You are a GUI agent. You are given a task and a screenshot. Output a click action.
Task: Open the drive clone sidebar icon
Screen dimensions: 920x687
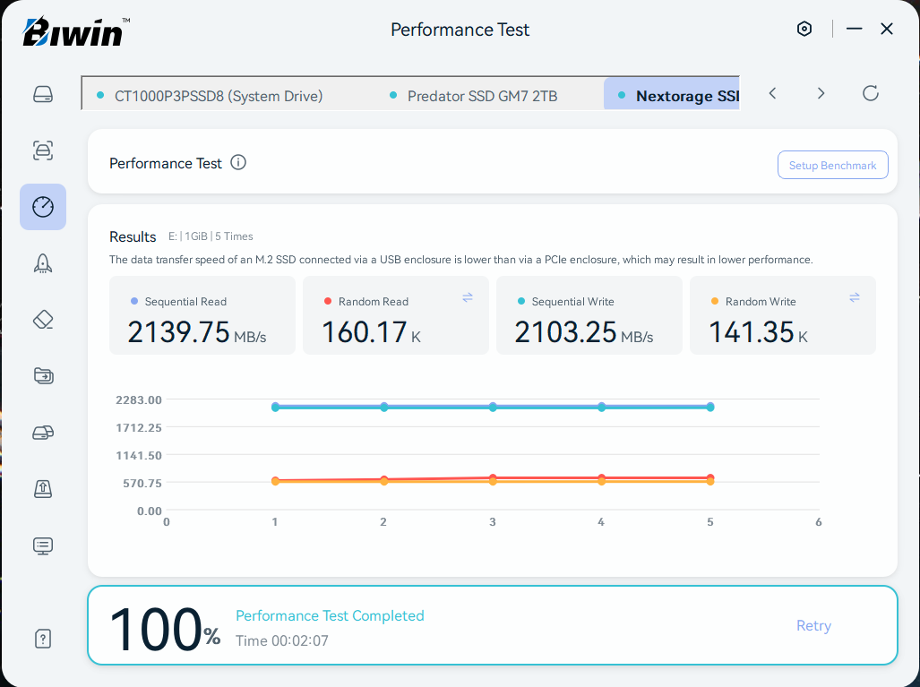point(43,433)
